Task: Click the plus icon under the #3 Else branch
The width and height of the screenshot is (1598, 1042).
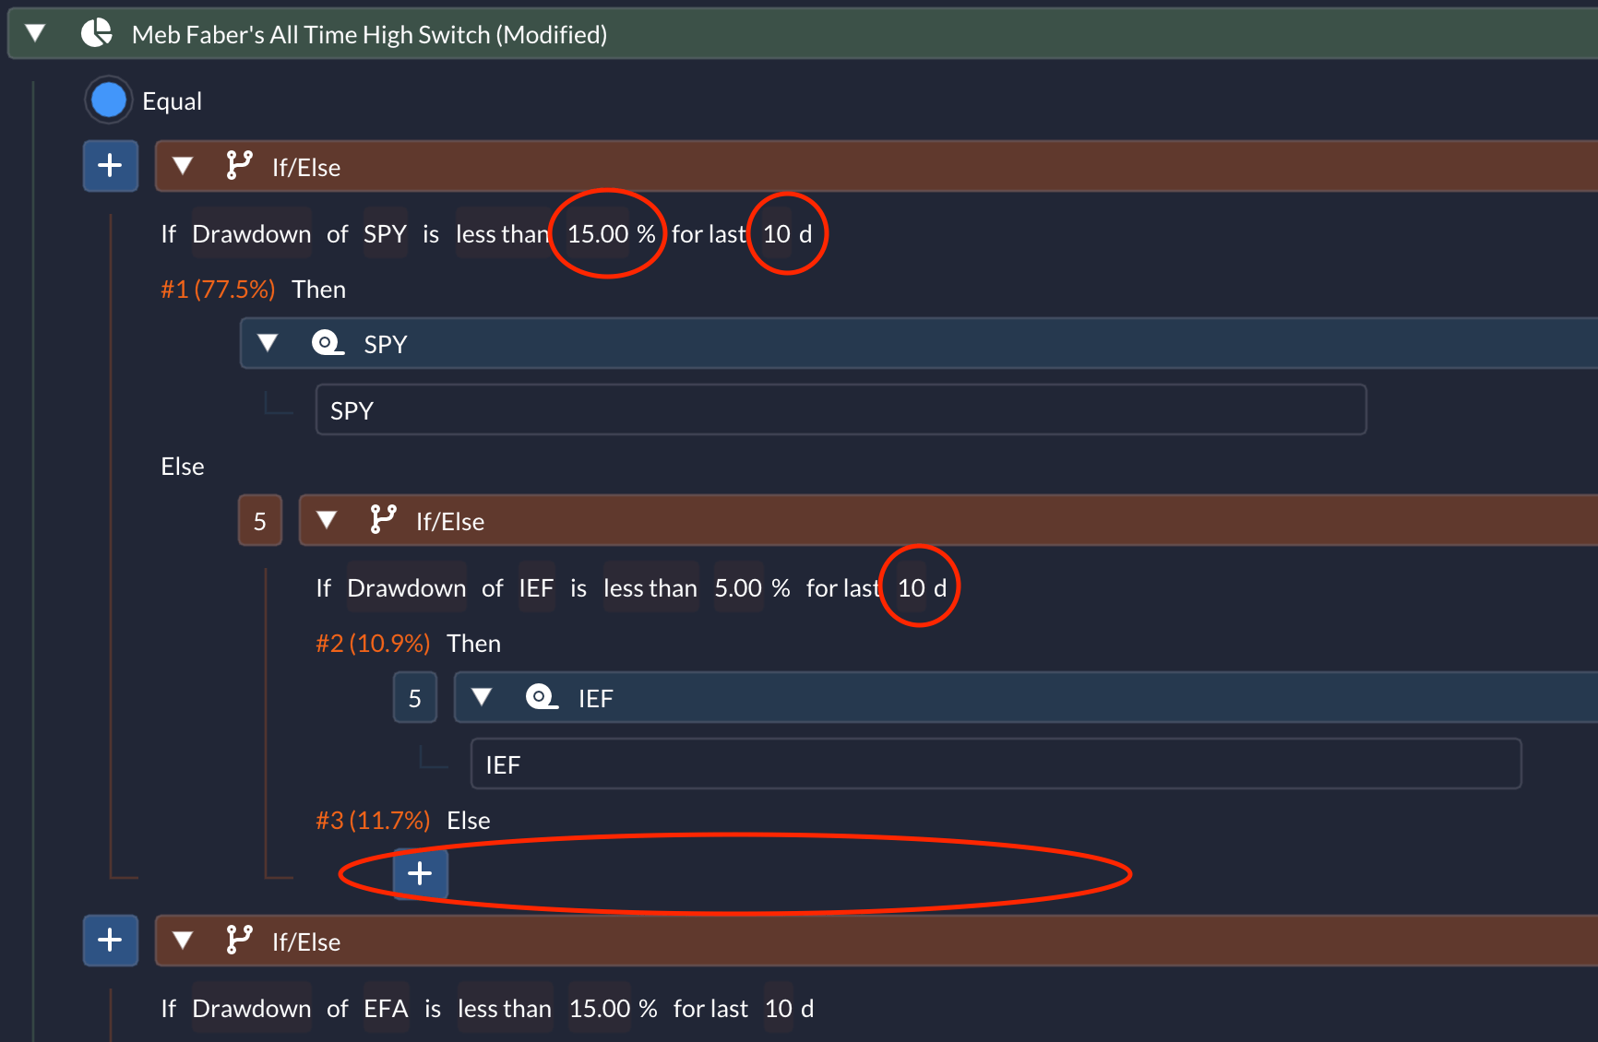Action: pyautogui.click(x=421, y=873)
